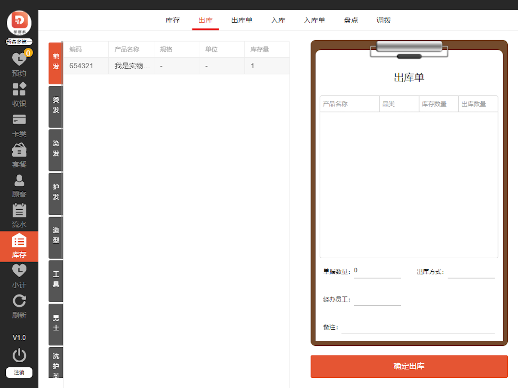Image resolution: width=518 pixels, height=388 pixels.
Task: Switch to the 盘点 inventory check tab
Action: tap(351, 20)
